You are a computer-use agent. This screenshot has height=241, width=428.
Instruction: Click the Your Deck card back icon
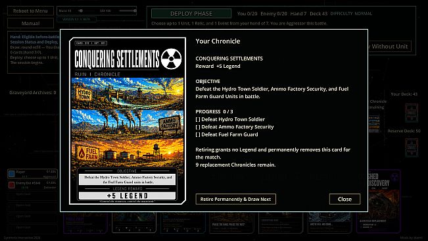(x=412, y=113)
